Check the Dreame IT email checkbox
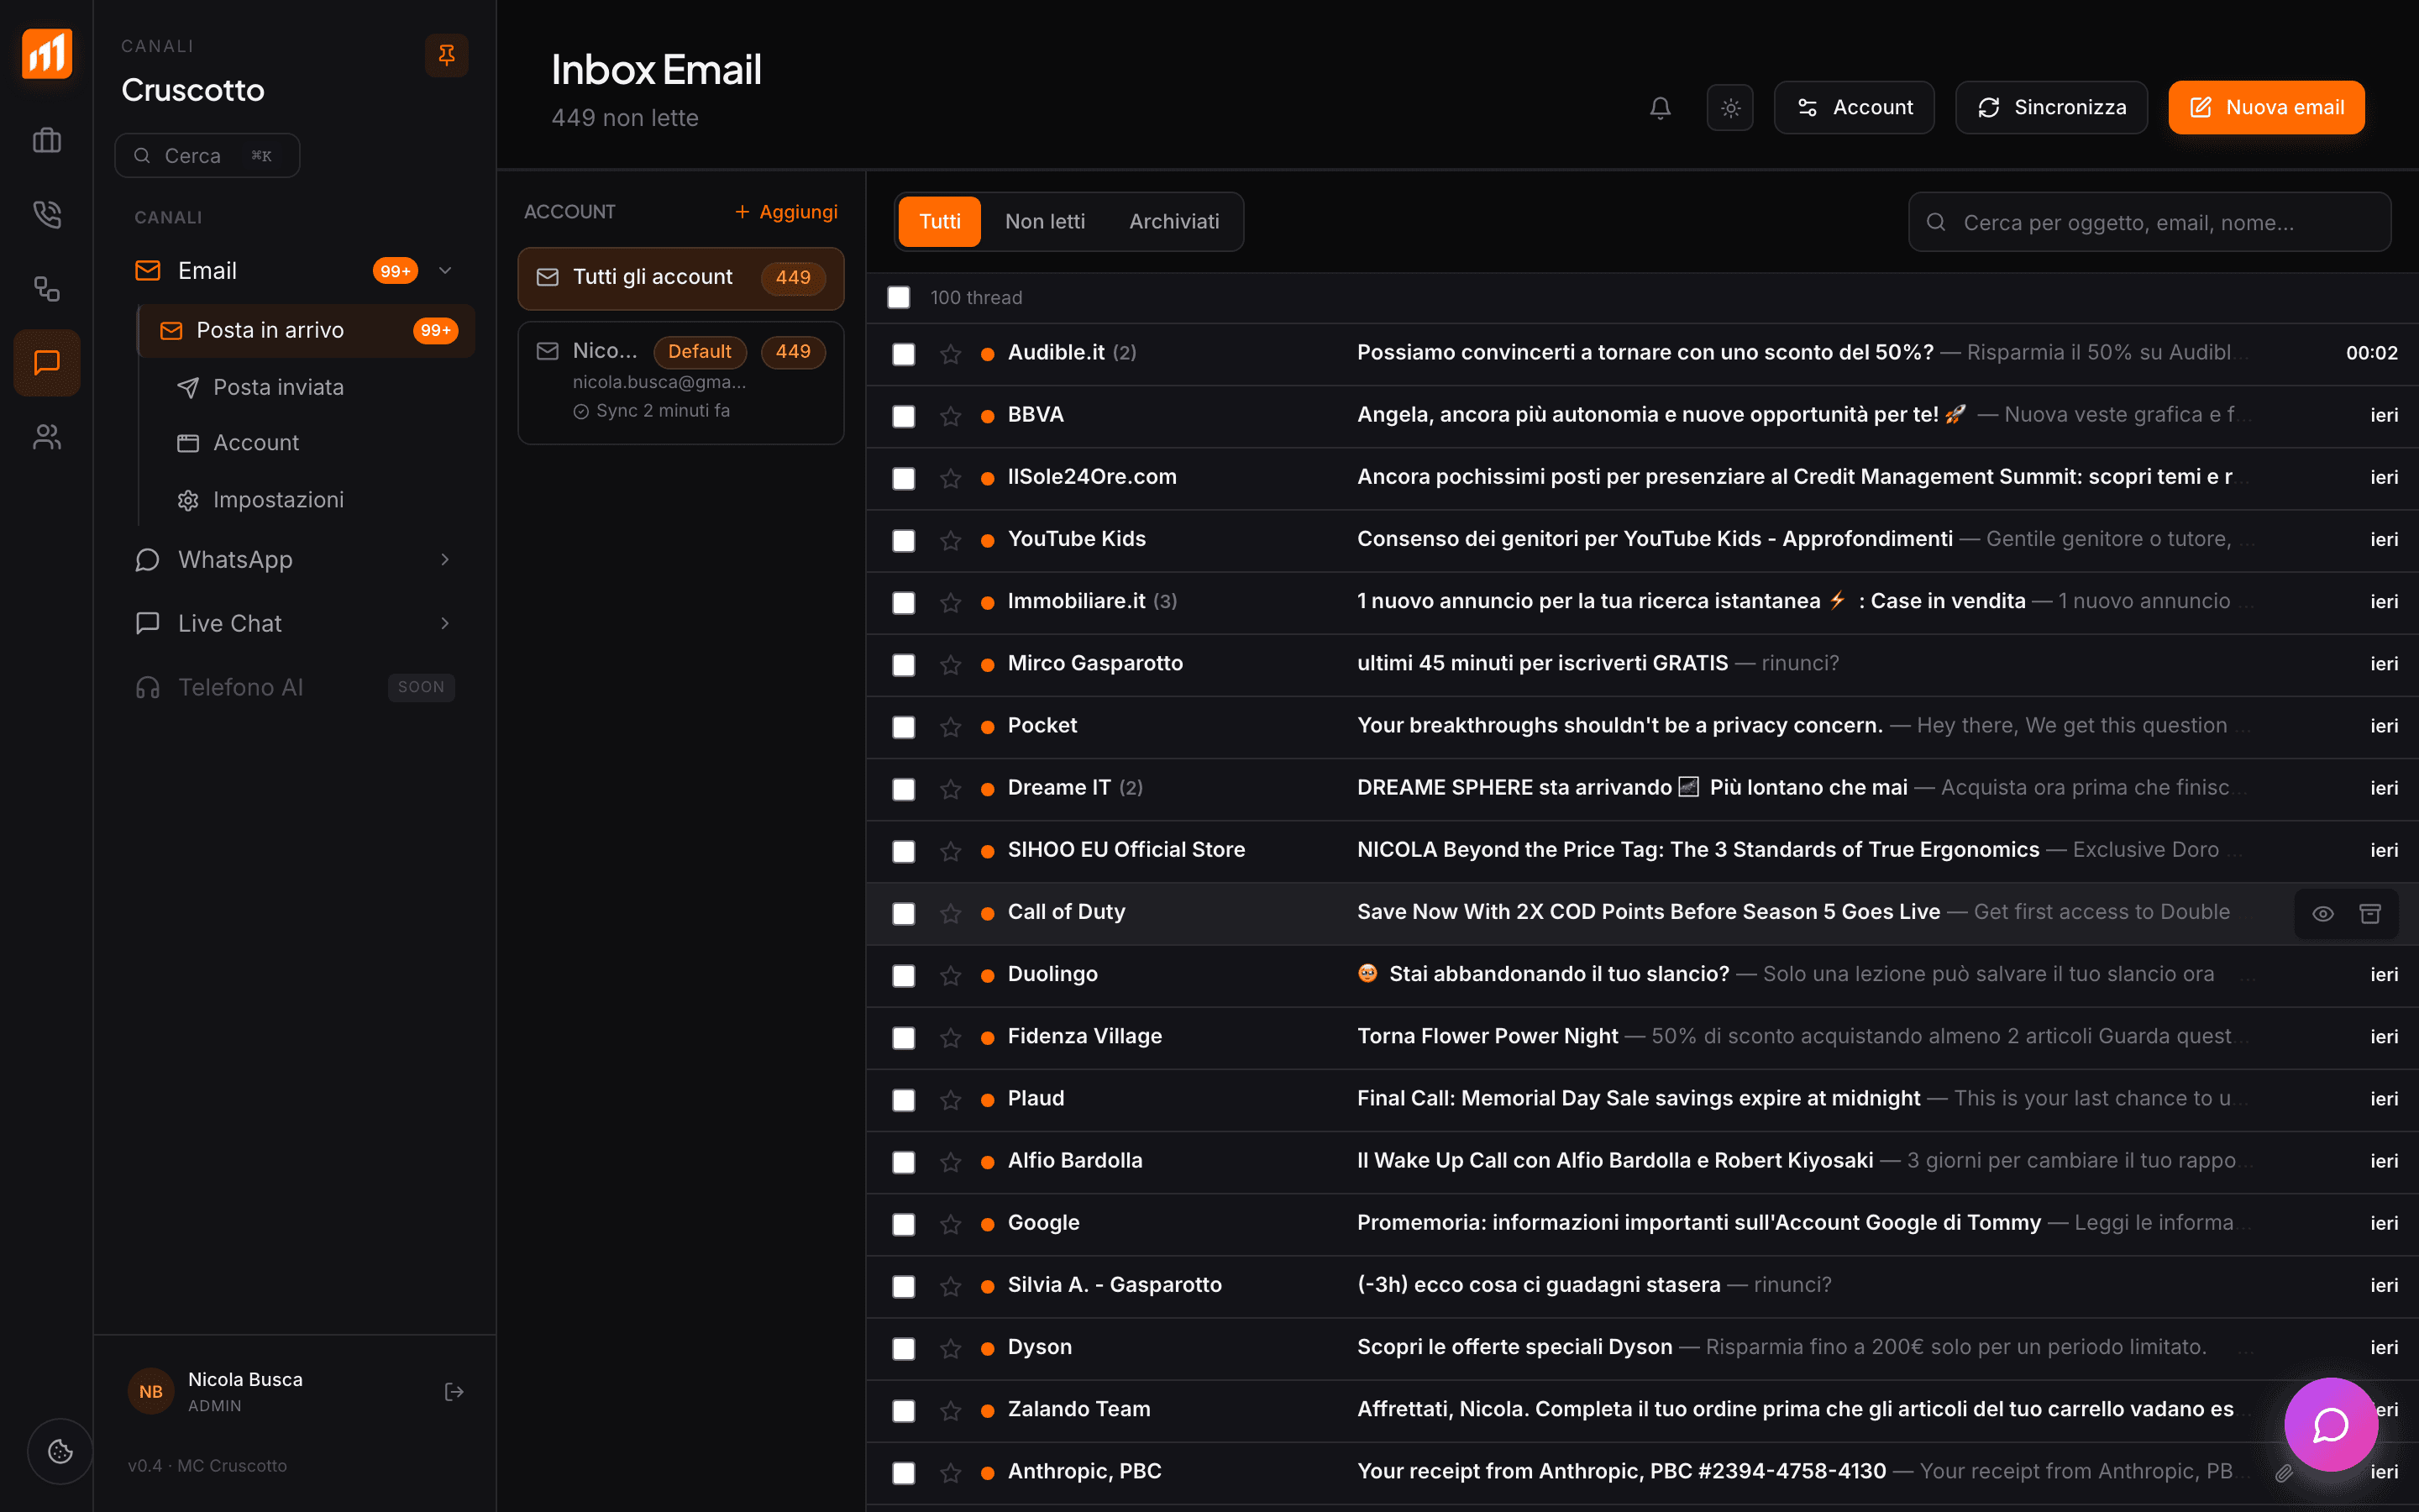The height and width of the screenshot is (1512, 2419). click(904, 789)
